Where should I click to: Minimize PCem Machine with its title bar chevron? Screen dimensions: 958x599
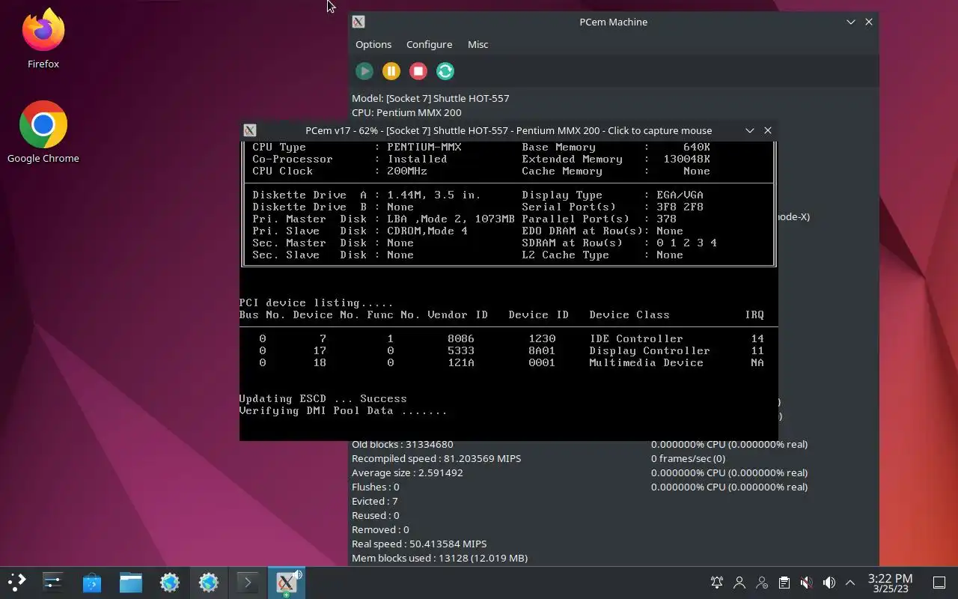pyautogui.click(x=851, y=22)
